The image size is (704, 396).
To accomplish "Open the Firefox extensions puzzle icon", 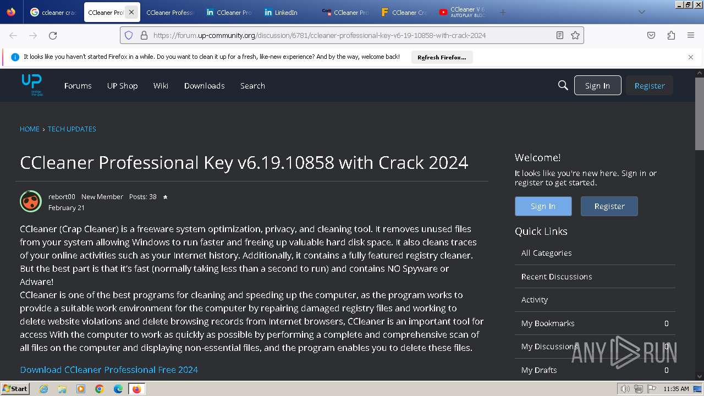I will (x=671, y=35).
